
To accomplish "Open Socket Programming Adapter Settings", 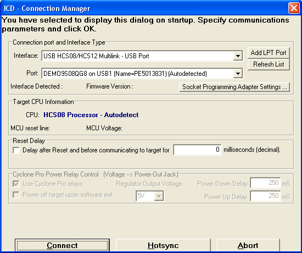I will 234,87.
